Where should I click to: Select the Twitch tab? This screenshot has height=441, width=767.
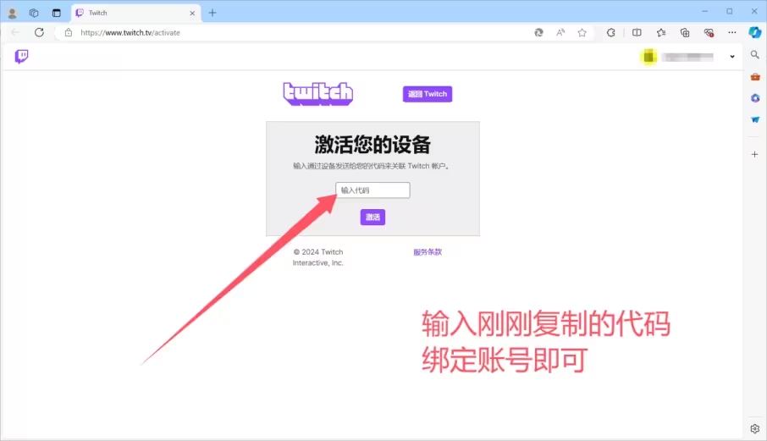[135, 14]
